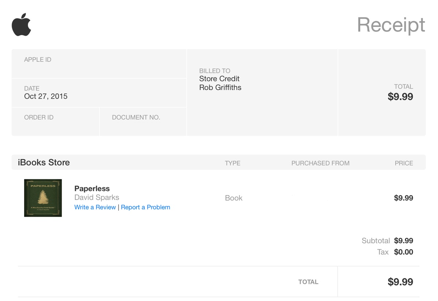Click the Write a Review link

pos(95,207)
